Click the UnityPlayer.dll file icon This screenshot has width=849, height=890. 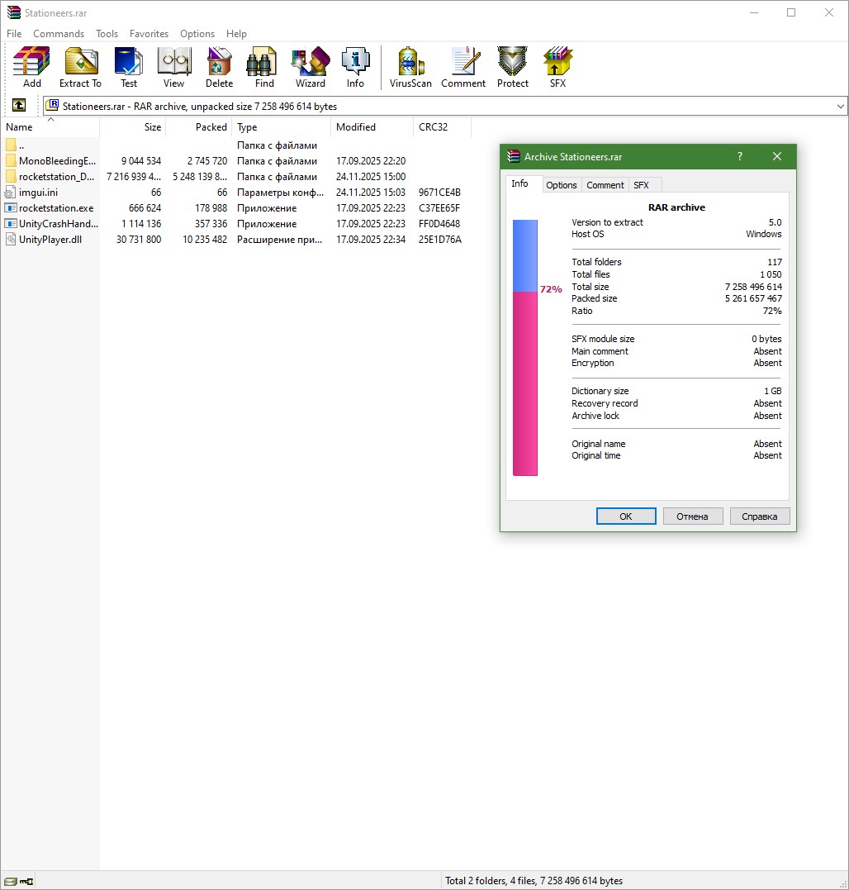click(x=10, y=240)
